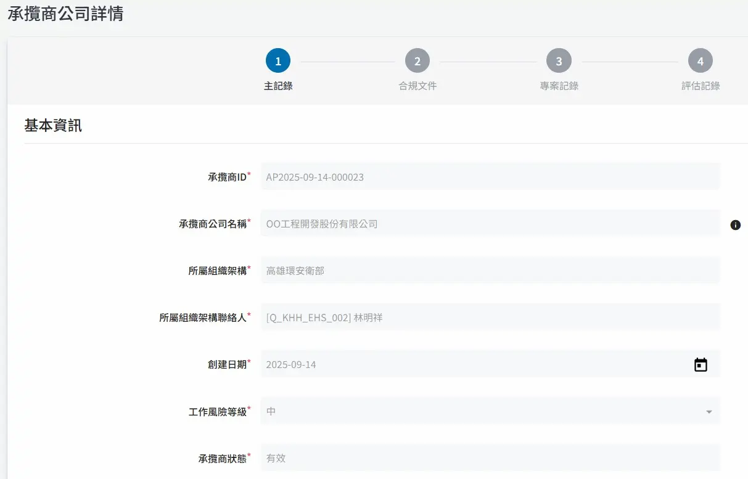This screenshot has height=479, width=748.
Task: Click the 承攬商狀態 field
Action: [x=490, y=458]
